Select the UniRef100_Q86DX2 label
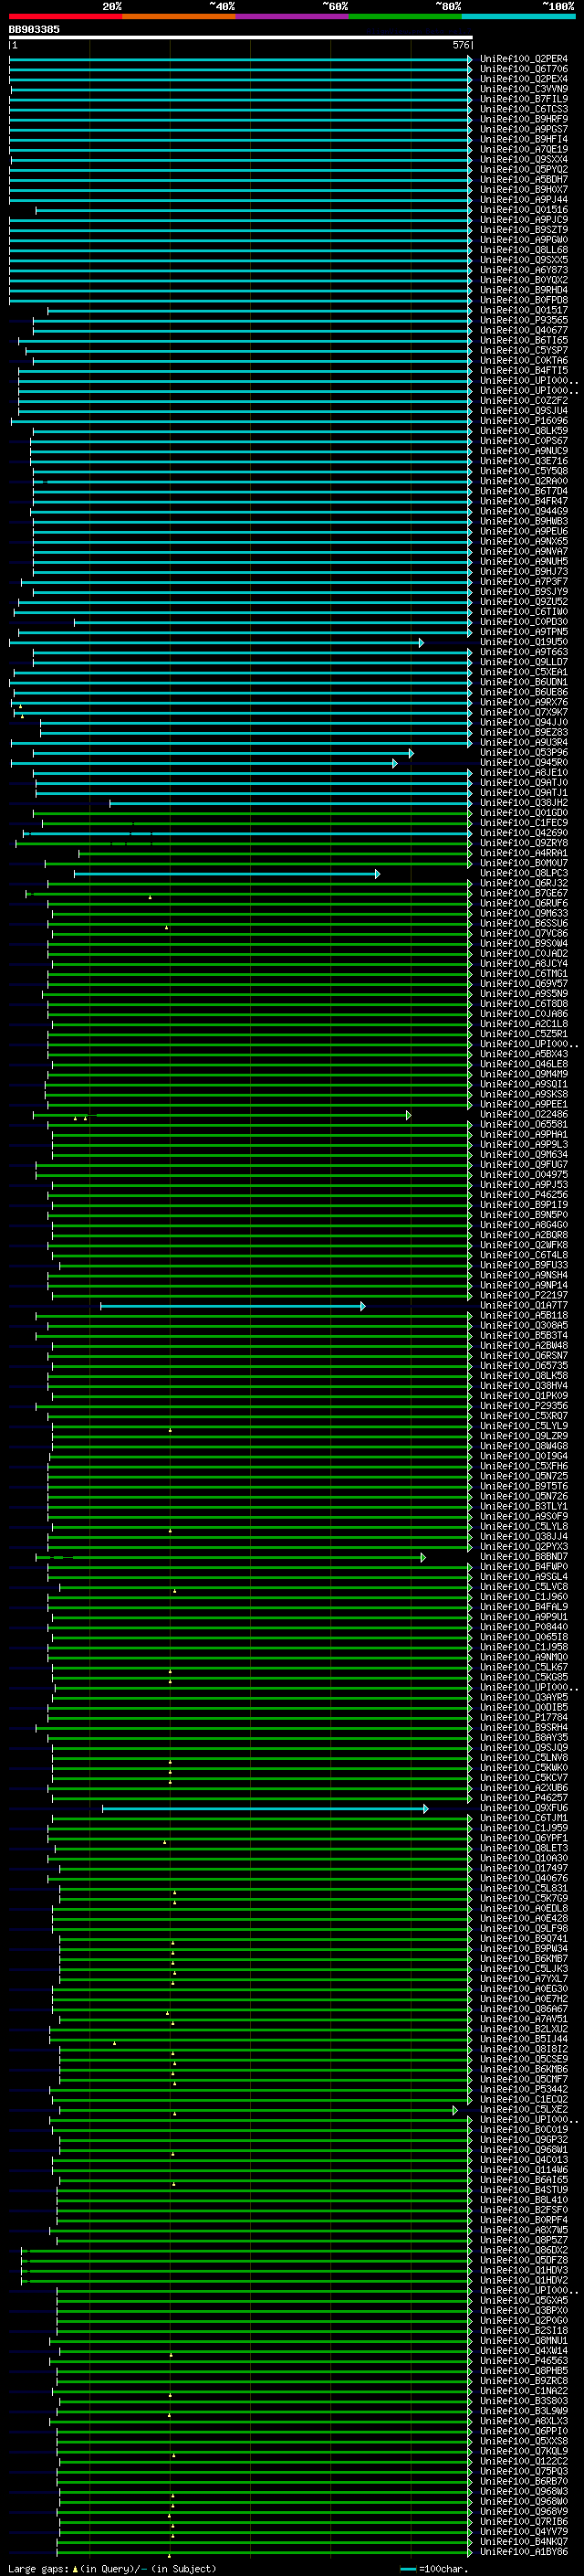 click(x=523, y=2251)
